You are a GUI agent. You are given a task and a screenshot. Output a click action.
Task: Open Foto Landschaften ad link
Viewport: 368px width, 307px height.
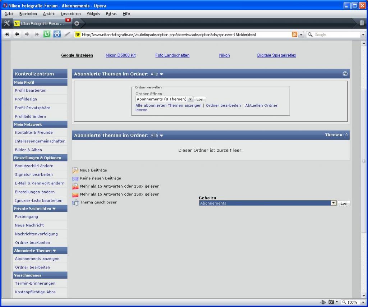click(x=172, y=55)
